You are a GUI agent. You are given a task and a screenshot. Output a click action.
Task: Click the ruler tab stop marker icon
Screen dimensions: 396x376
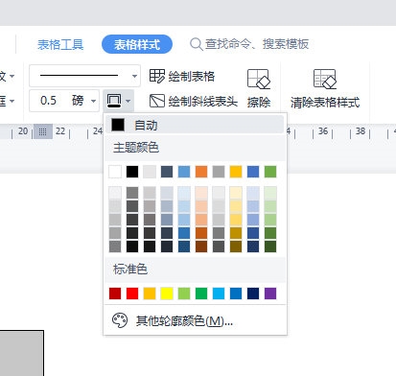click(x=43, y=131)
